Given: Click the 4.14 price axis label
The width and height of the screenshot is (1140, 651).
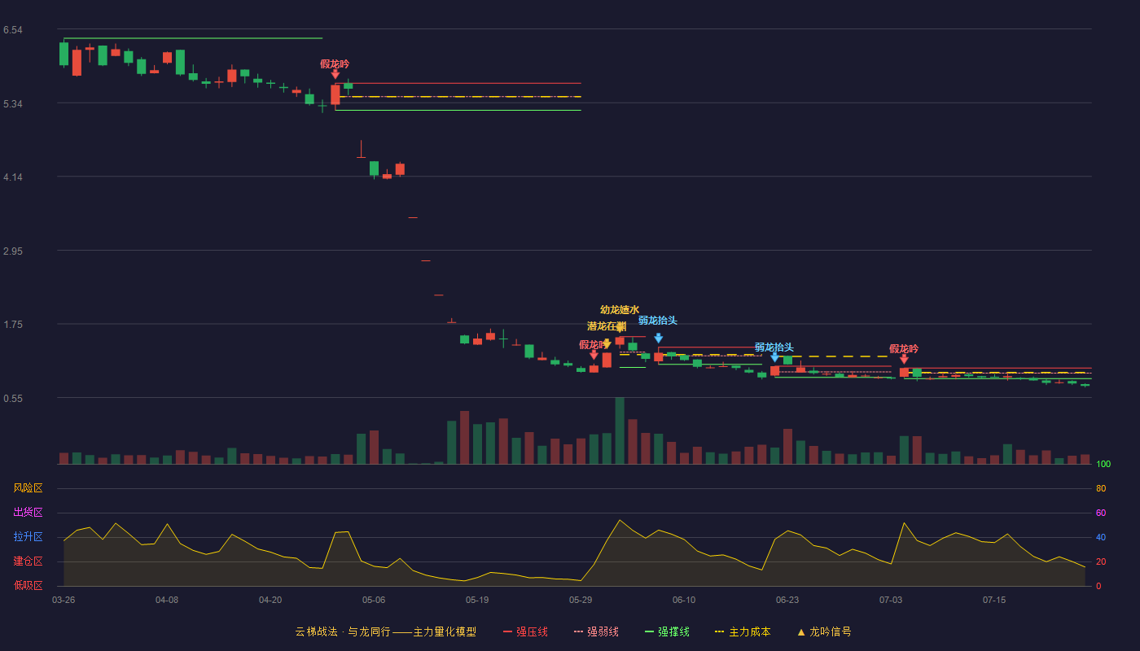Looking at the screenshot, I should click(13, 177).
